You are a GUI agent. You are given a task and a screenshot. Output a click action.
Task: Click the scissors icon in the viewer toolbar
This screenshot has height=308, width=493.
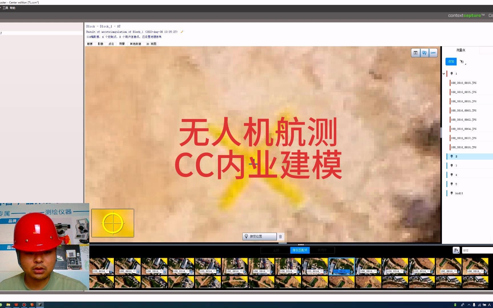433,53
